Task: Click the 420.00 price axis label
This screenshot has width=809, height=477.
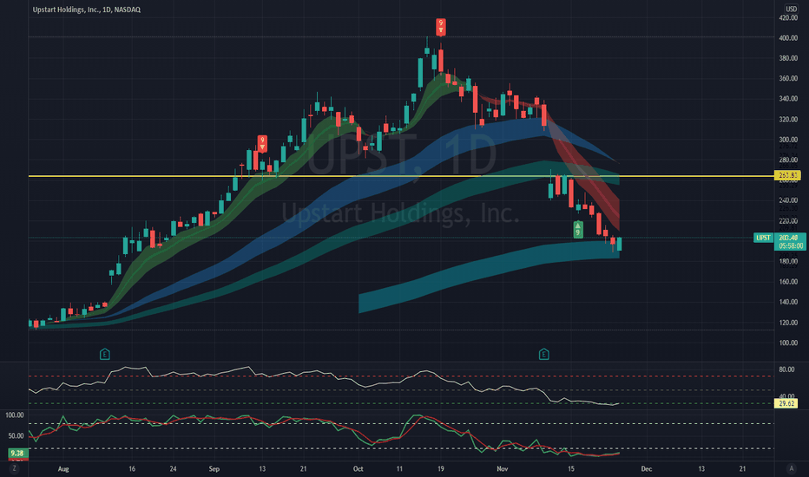Action: (x=788, y=17)
